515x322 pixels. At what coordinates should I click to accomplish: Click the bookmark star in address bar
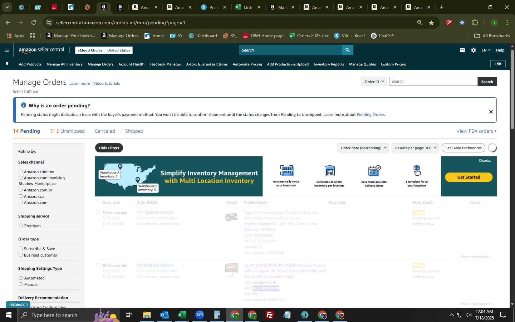point(431,23)
